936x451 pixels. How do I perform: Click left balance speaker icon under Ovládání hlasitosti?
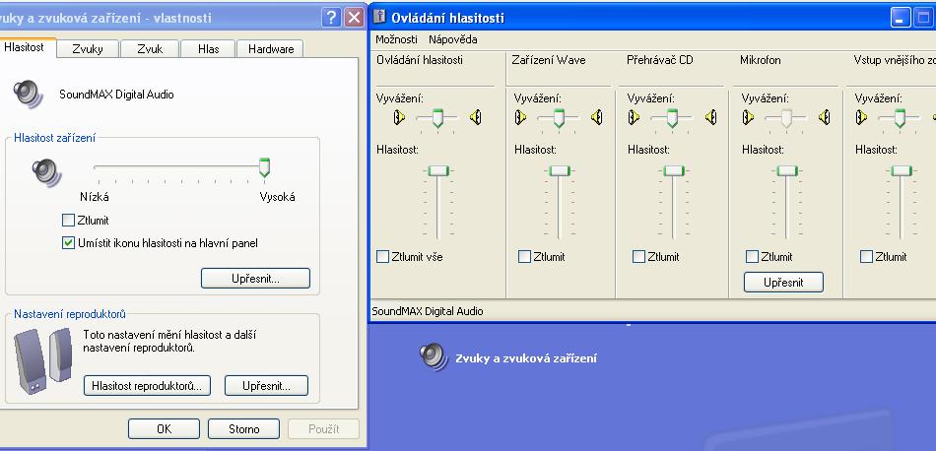[399, 117]
